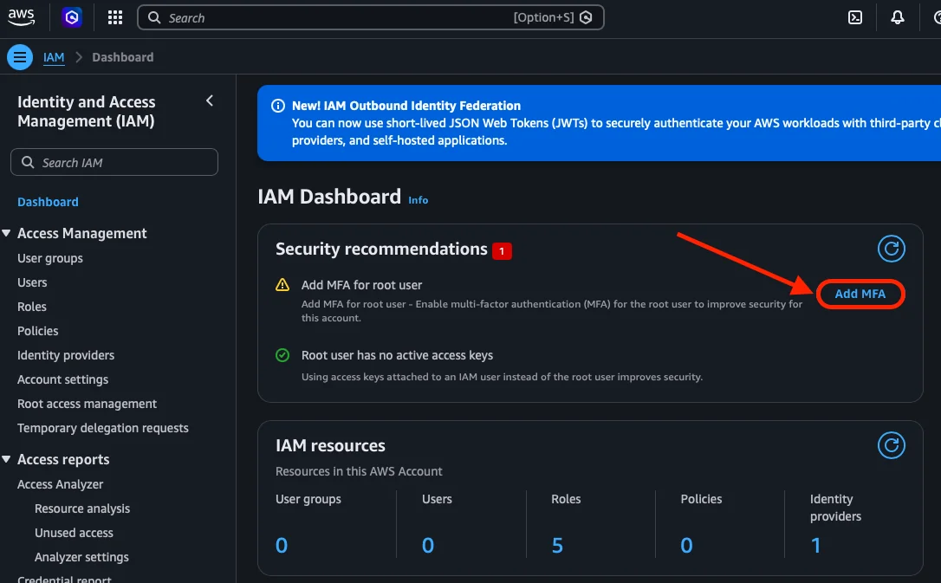The width and height of the screenshot is (941, 583).
Task: Collapse the IAM sidebar with the chevron
Action: click(x=209, y=100)
